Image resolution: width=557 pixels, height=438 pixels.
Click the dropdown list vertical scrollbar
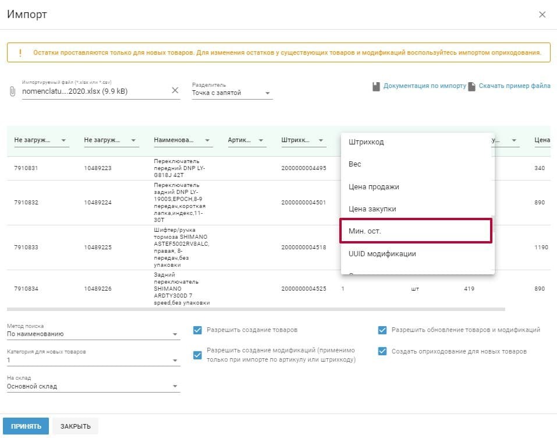[493, 223]
